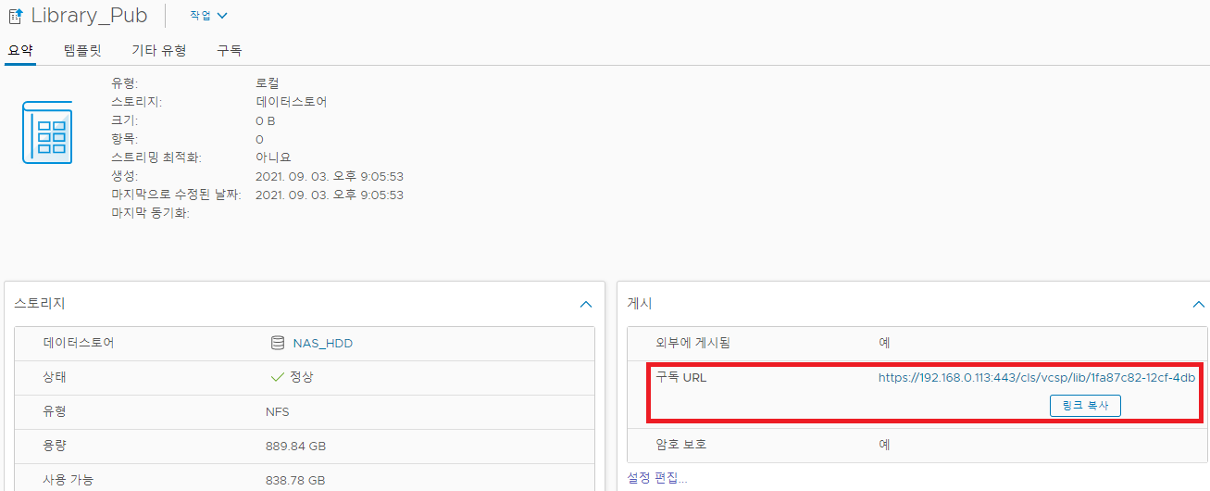Switch to the 요약 tab
This screenshot has width=1210, height=491.
click(20, 50)
